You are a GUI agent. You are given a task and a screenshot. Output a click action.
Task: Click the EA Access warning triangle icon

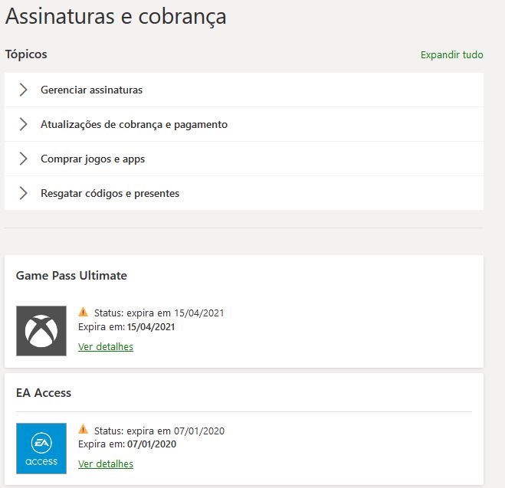[84, 430]
